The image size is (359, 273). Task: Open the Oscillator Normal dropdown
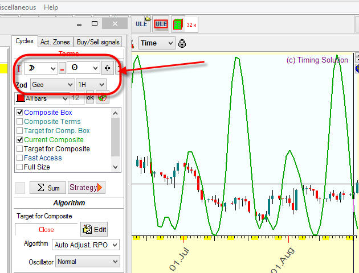coord(85,262)
